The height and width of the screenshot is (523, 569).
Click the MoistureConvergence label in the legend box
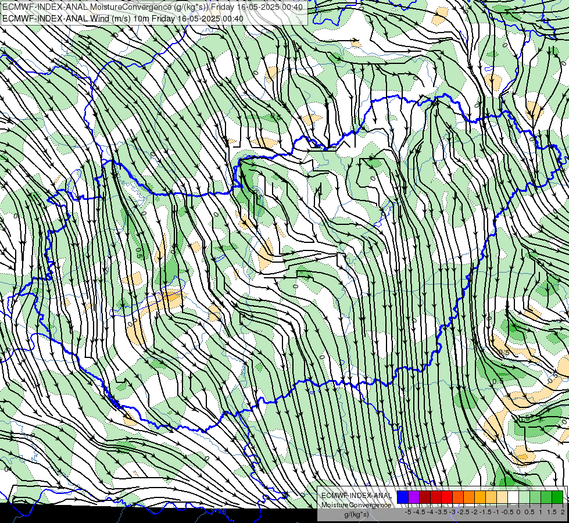click(356, 505)
